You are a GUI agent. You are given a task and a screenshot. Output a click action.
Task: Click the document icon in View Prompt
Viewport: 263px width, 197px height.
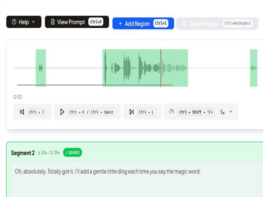[x=53, y=22]
